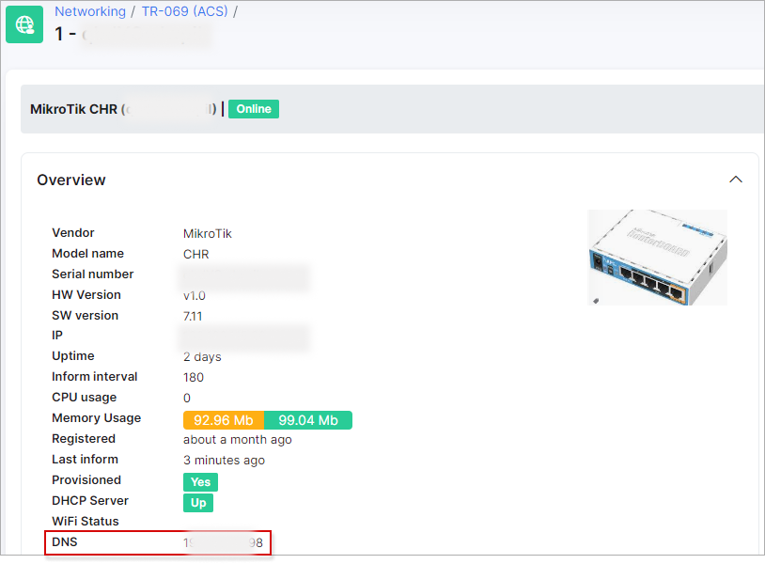Click the Inform interval label
The height and width of the screenshot is (564, 765).
tap(95, 377)
